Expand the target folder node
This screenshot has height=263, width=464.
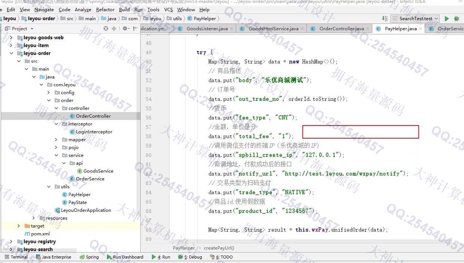click(x=19, y=226)
